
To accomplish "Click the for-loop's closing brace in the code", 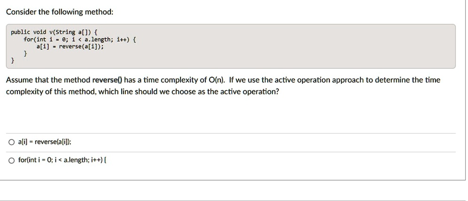I will point(26,54).
